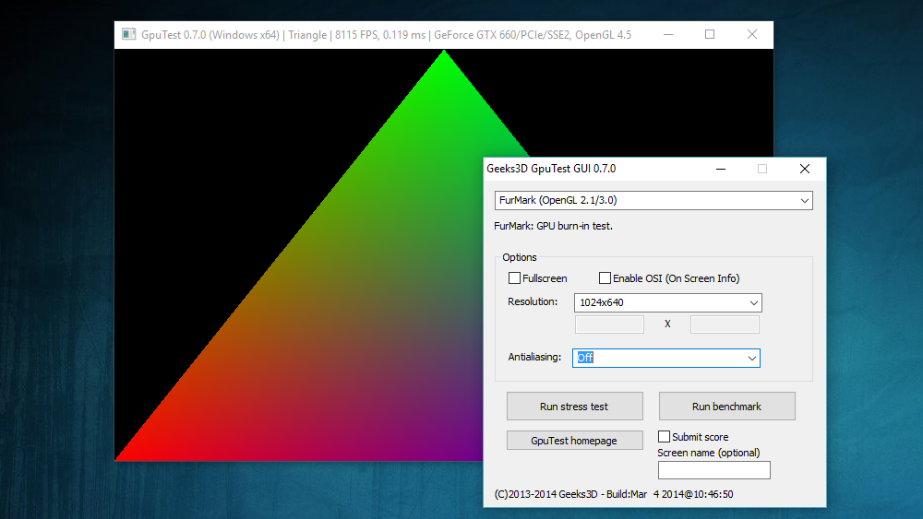Start the test with Run benchmark
Screen dimensions: 923x519
pos(726,407)
